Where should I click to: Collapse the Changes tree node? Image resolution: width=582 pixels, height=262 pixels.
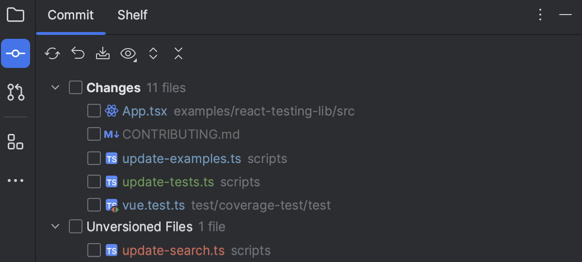pos(55,88)
